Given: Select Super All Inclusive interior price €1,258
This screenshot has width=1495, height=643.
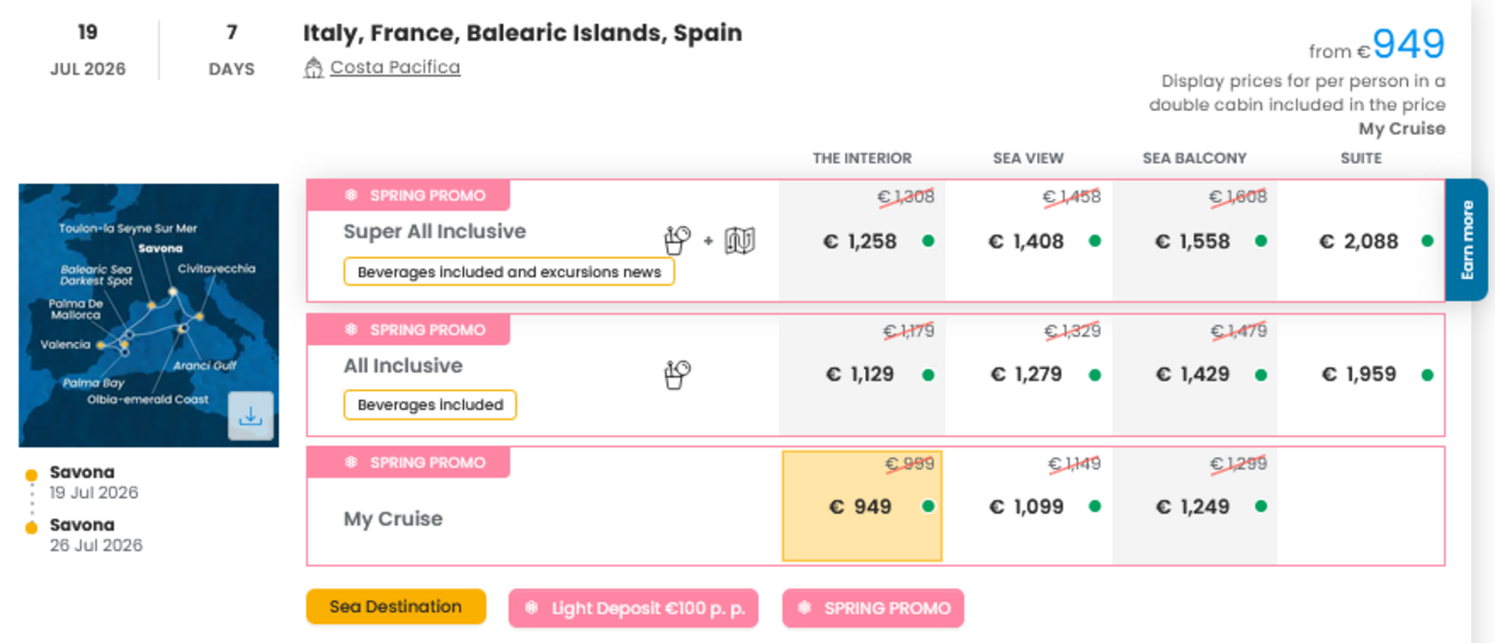Looking at the screenshot, I should 860,241.
